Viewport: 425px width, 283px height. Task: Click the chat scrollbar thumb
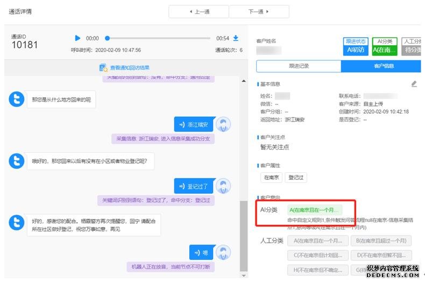point(244,236)
